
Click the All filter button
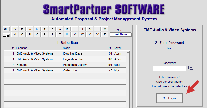tap(6, 29)
